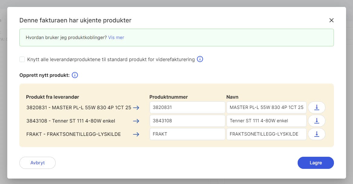Click the Knytt alle leverandørproduktene label text

point(111,59)
